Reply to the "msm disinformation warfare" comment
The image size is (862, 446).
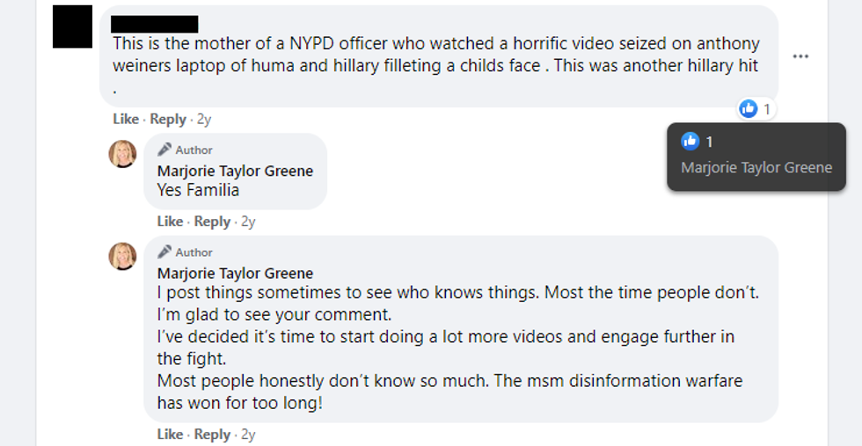click(212, 435)
